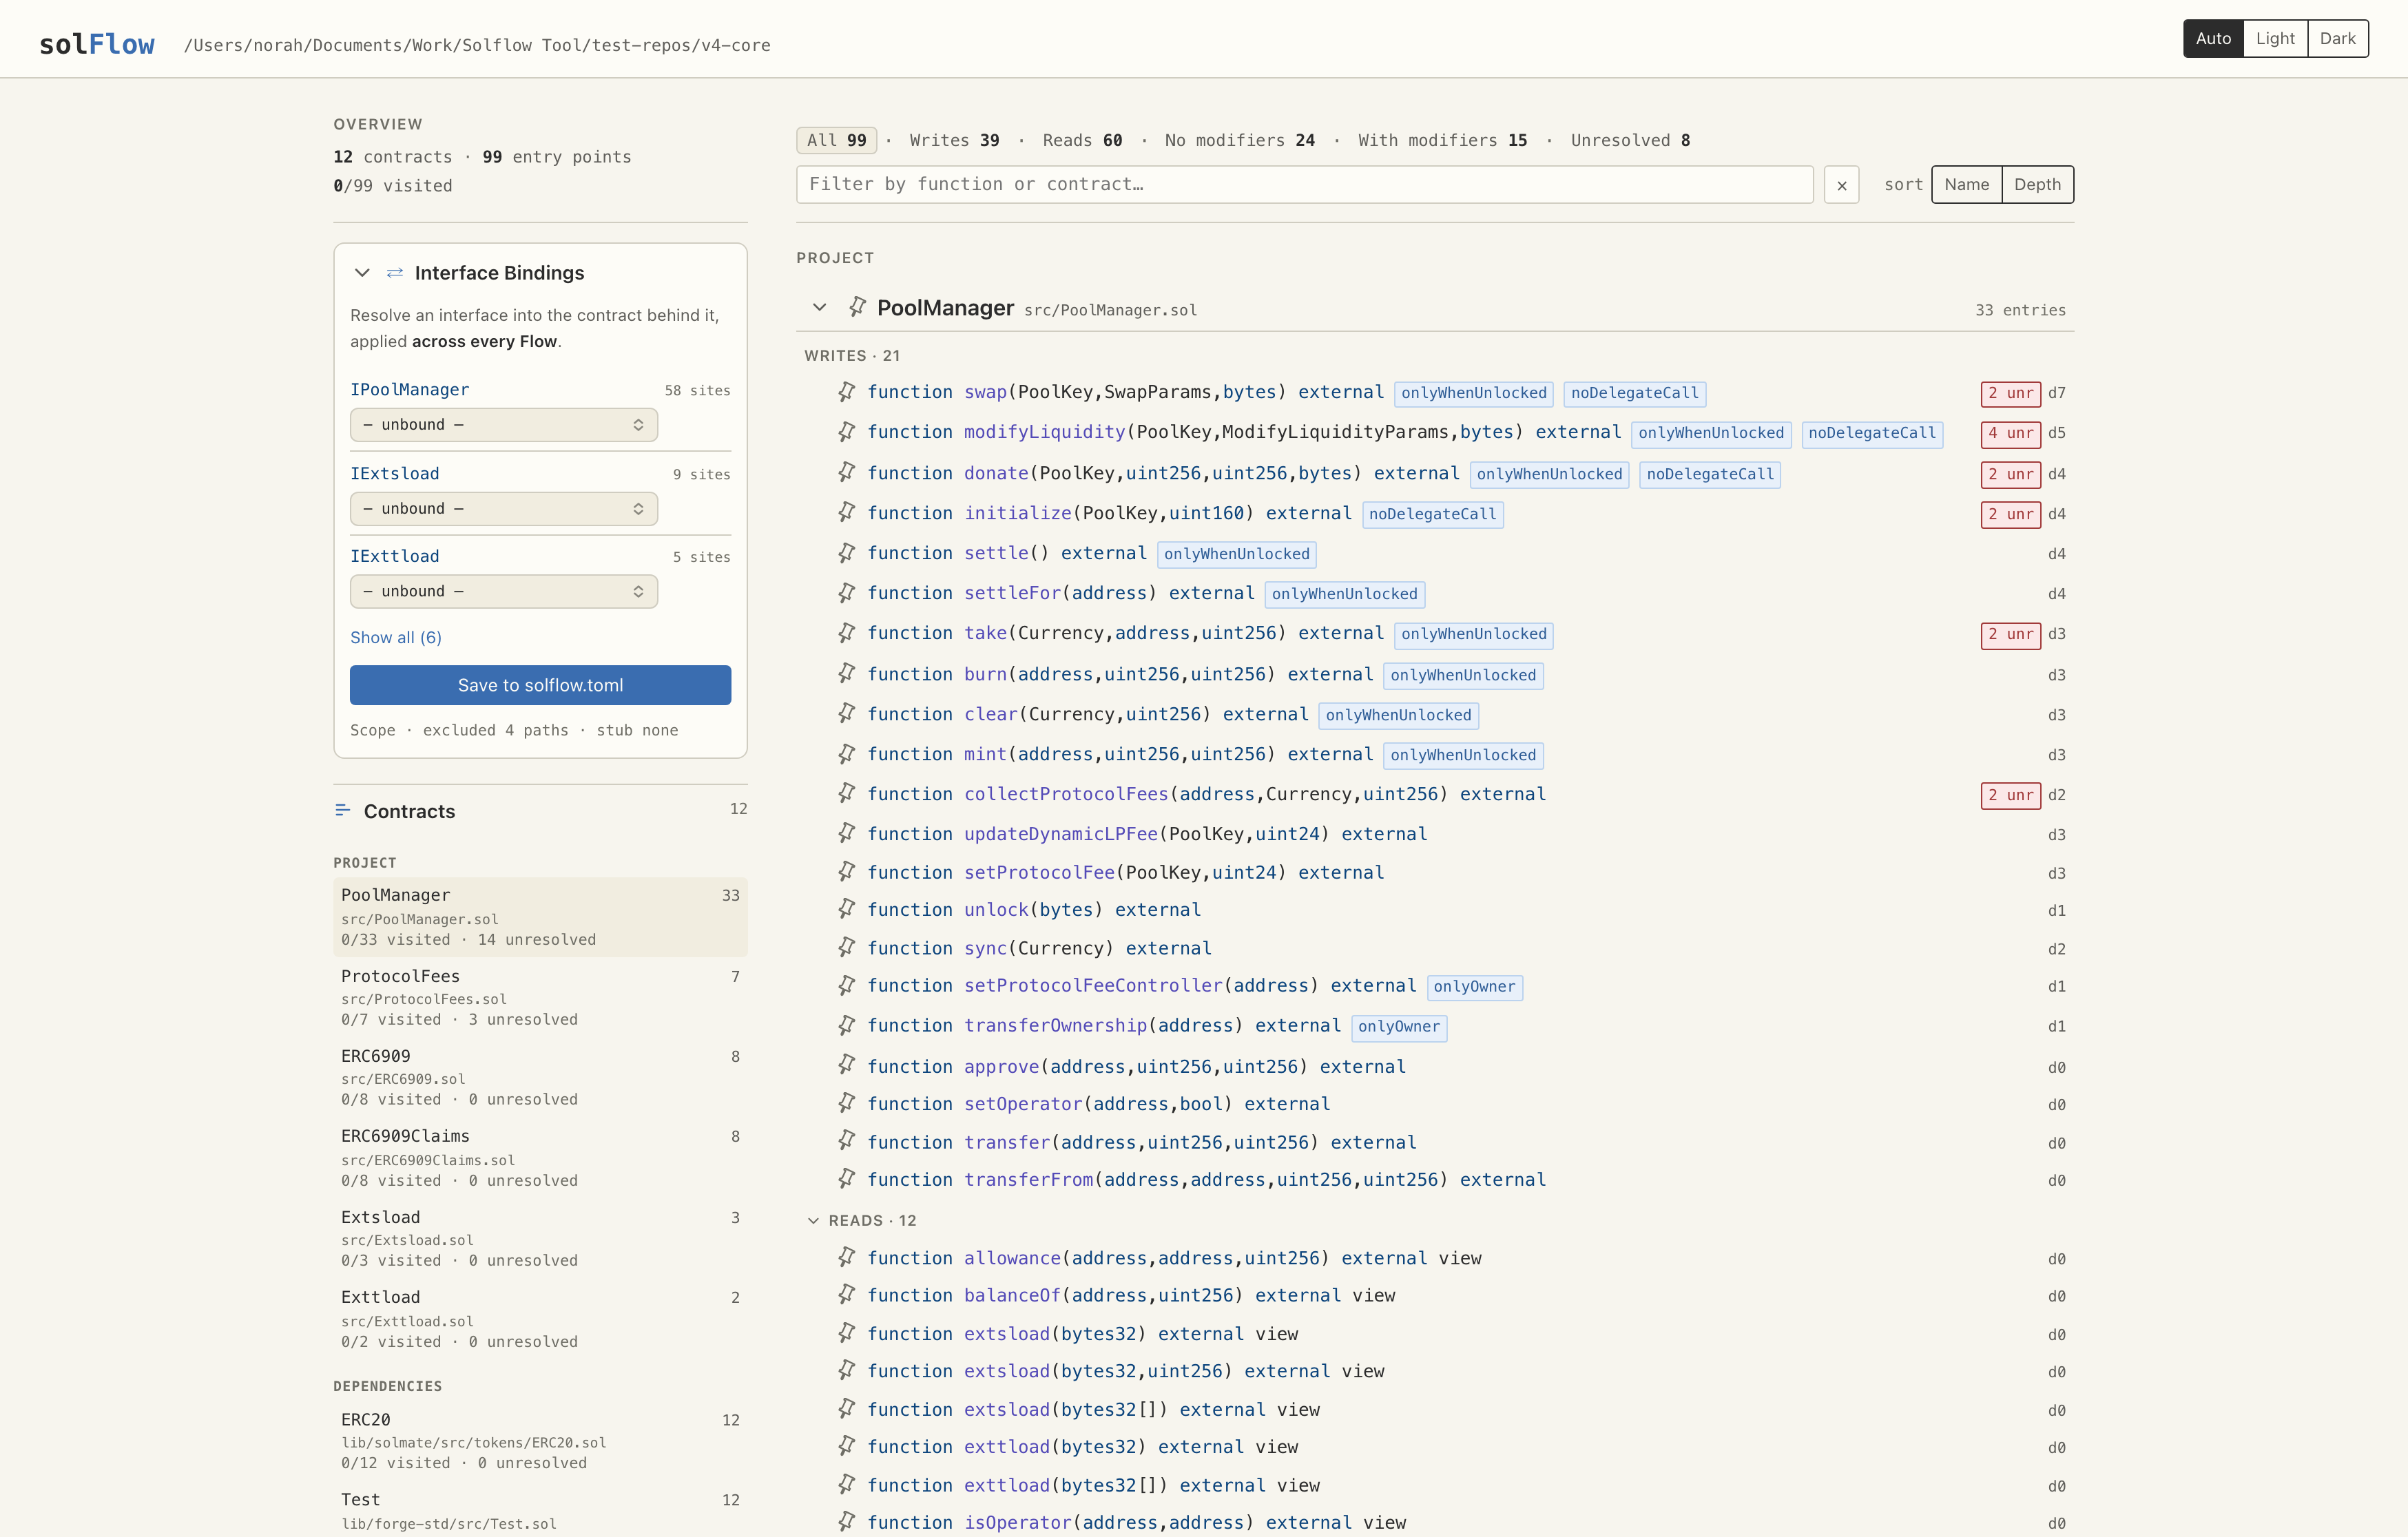Viewport: 2408px width, 1537px height.
Task: Click the Interface Bindings swap-arrows icon
Action: click(x=395, y=273)
